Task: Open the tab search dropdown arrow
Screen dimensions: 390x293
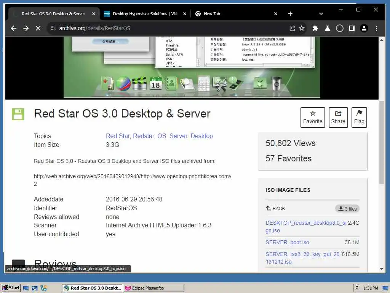Action: pyautogui.click(x=321, y=14)
